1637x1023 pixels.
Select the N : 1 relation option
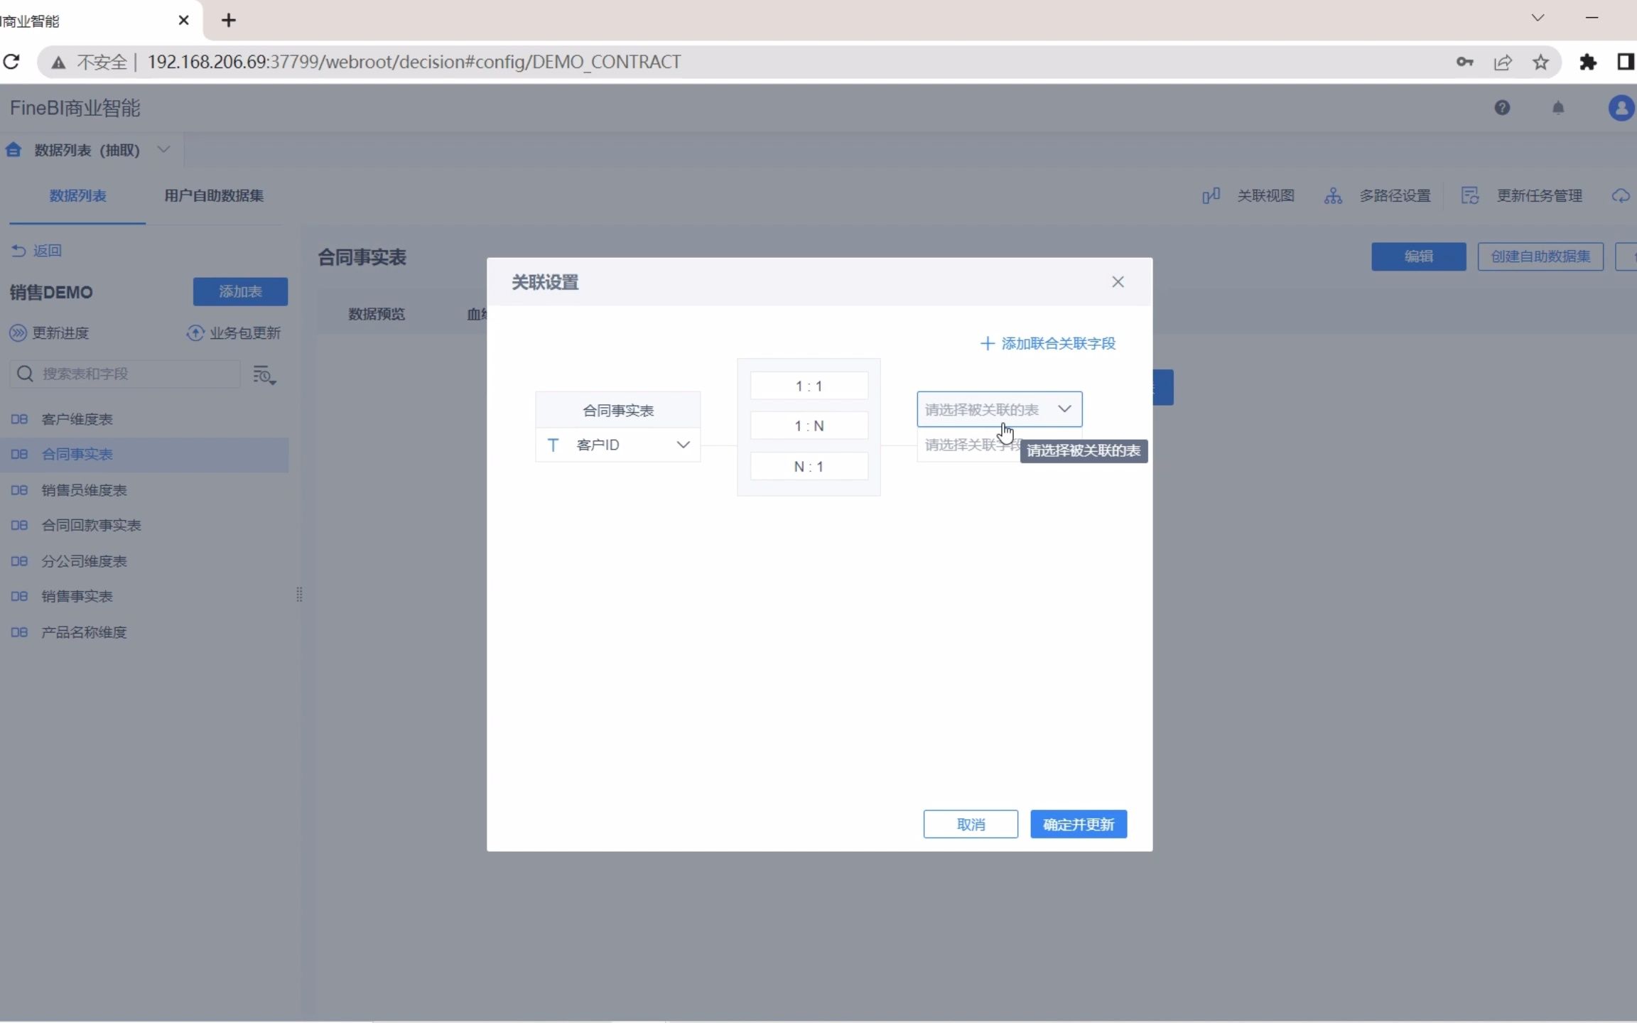point(809,467)
